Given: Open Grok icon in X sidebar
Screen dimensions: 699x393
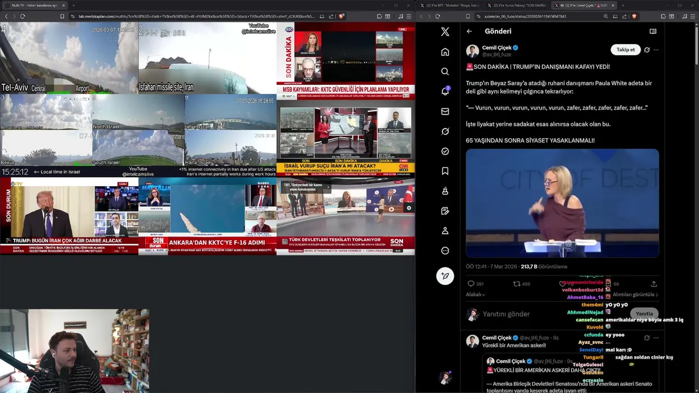Looking at the screenshot, I should click(445, 131).
